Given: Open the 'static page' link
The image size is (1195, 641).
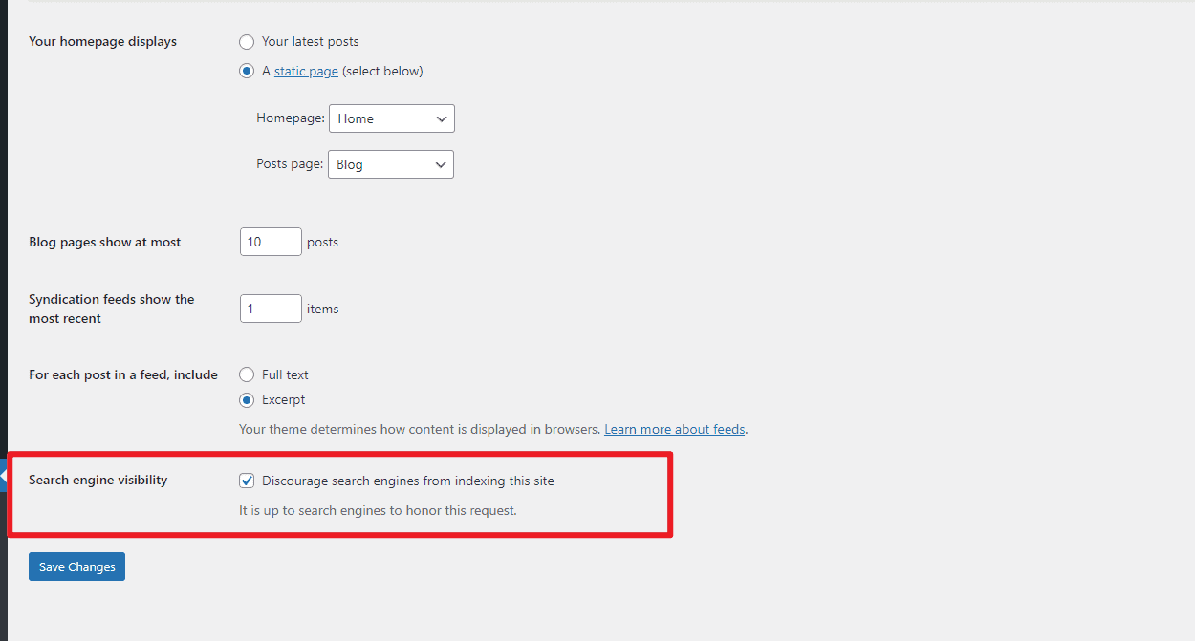Looking at the screenshot, I should point(306,72).
